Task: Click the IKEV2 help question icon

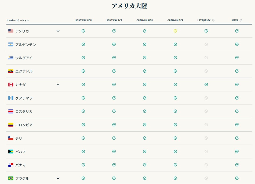Action: tap(241, 20)
